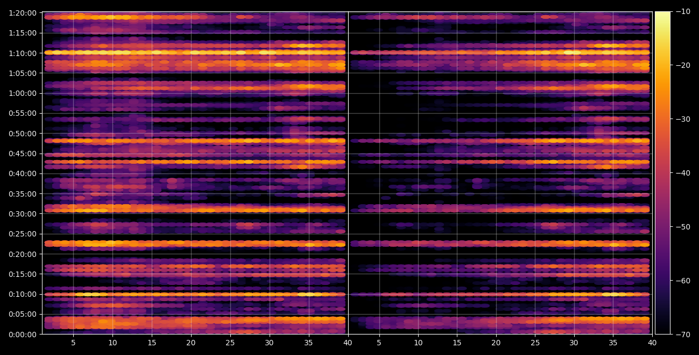Select the 0:30:00 y-axis tick label
The width and height of the screenshot is (699, 355).
coord(24,214)
